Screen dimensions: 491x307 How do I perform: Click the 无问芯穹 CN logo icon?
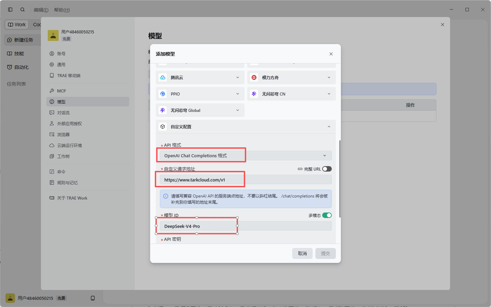254,94
